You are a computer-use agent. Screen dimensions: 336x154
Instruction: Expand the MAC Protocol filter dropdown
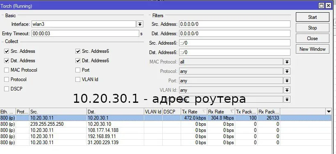tap(287, 62)
